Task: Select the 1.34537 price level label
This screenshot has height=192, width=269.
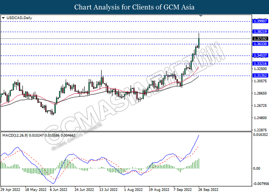Action: [260, 55]
